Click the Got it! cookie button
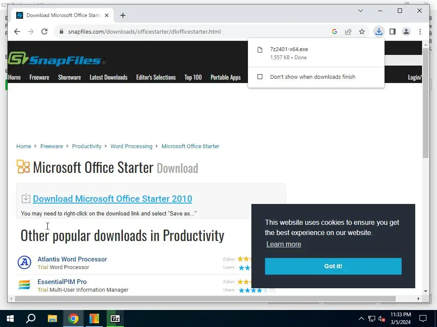437x327 pixels. 333,266
